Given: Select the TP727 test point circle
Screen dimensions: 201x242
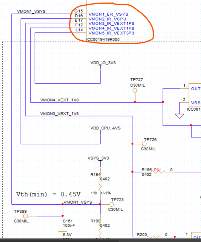Looking at the screenshot, I should point(135,90).
